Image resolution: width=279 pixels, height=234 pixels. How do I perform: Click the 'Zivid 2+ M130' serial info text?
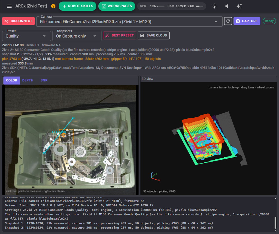(31, 45)
